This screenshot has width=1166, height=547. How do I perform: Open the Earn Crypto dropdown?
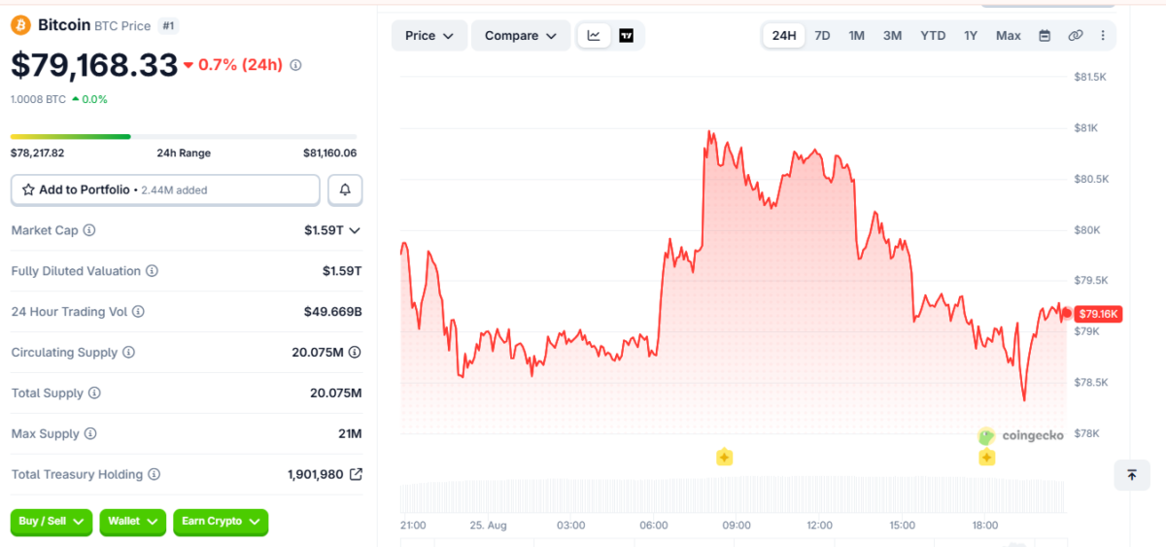pyautogui.click(x=221, y=522)
